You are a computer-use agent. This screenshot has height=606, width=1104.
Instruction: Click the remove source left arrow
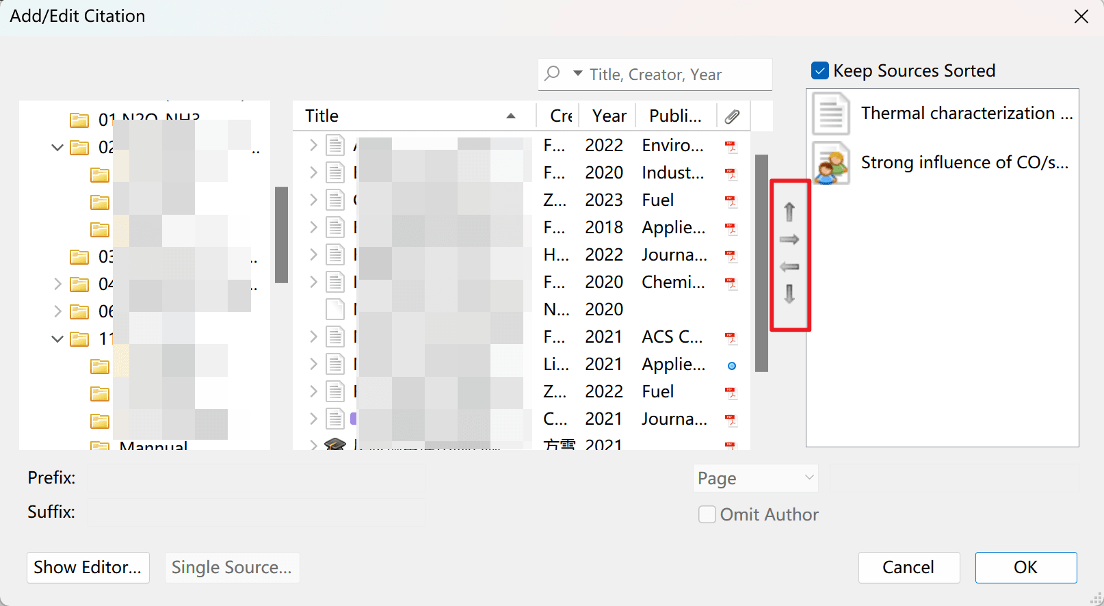(x=789, y=267)
